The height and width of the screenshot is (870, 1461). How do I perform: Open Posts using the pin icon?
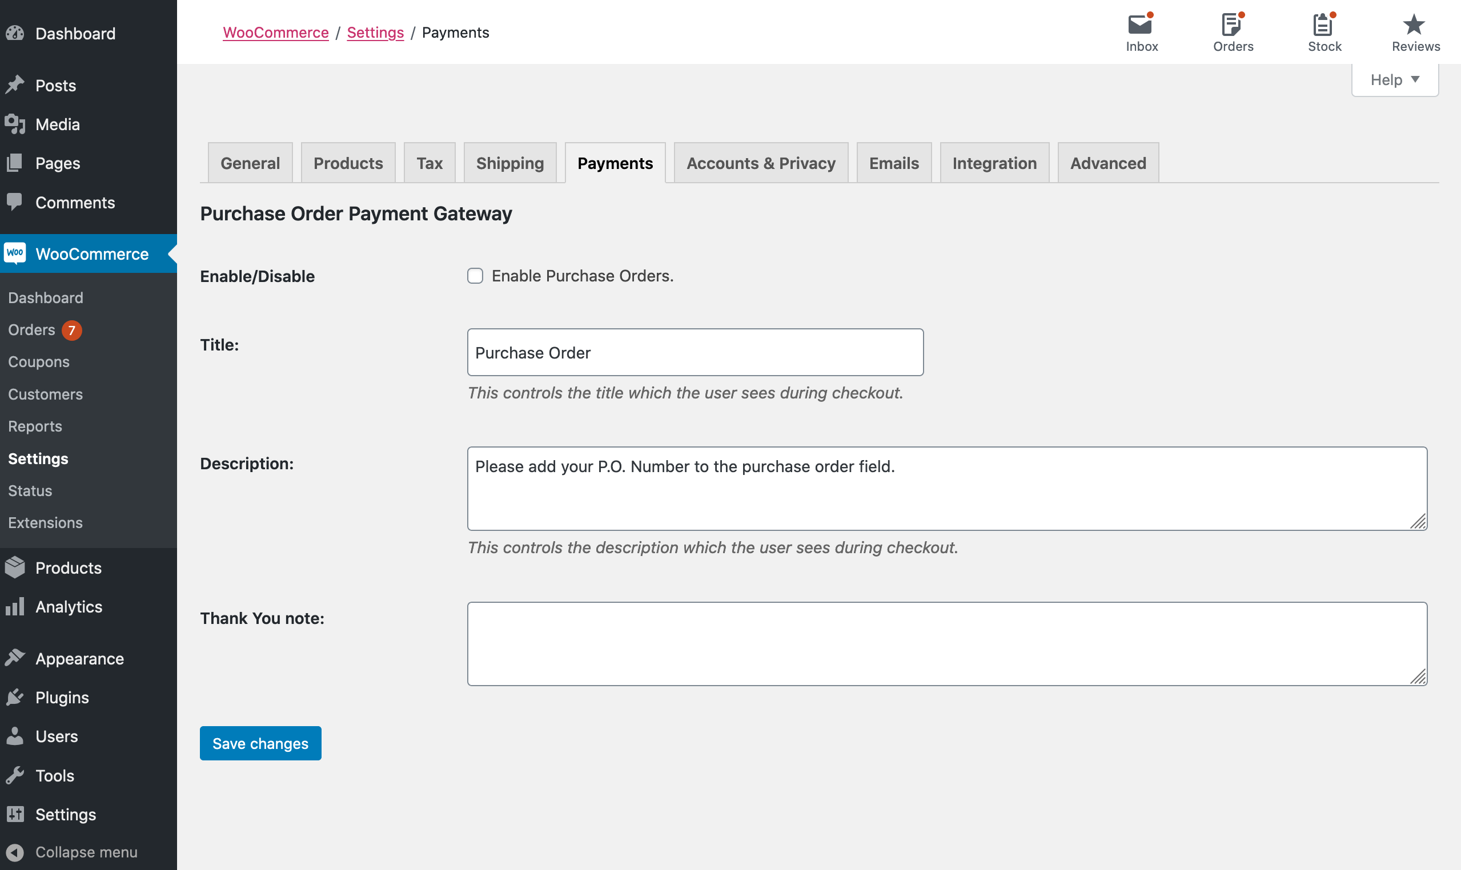(x=15, y=85)
